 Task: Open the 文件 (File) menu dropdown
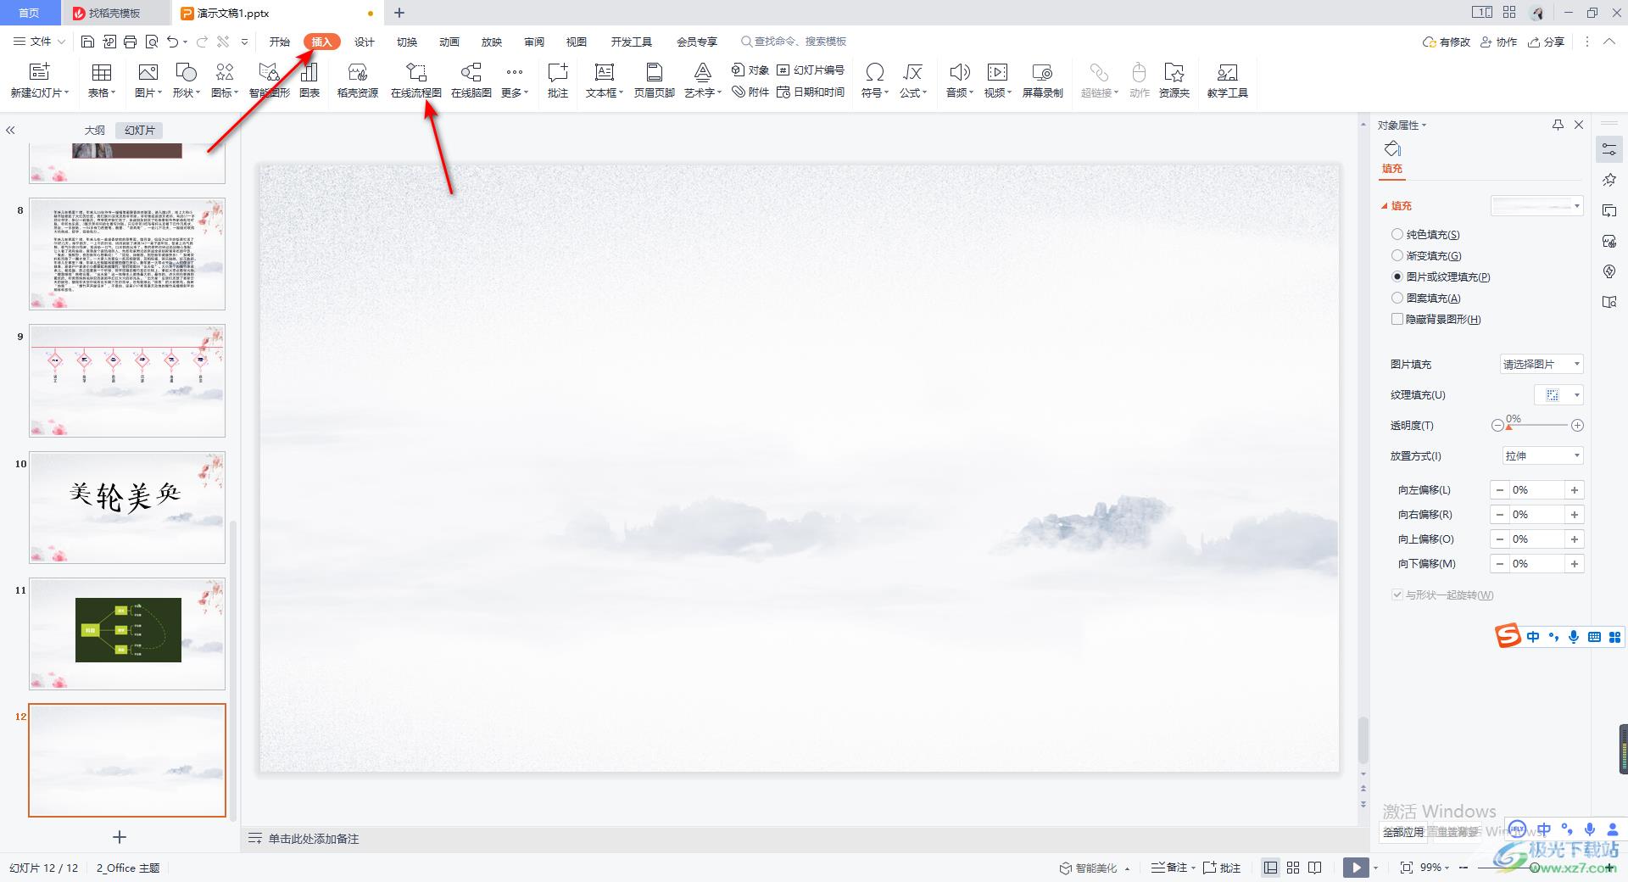[x=40, y=42]
